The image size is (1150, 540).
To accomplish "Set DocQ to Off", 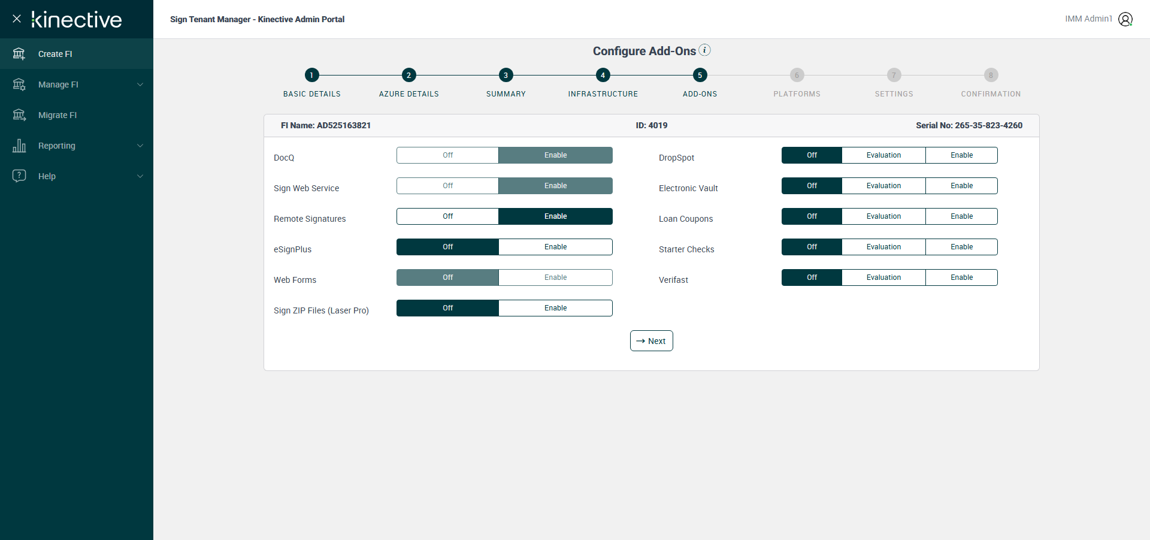I will point(447,155).
